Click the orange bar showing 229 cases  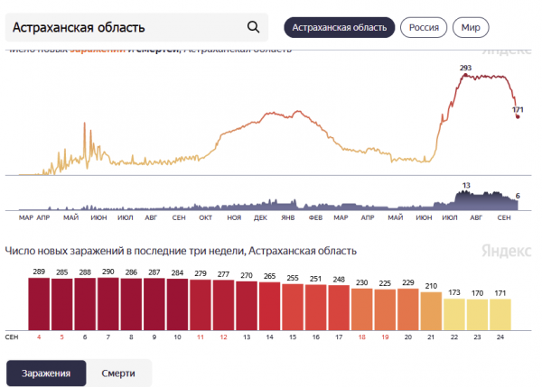(x=407, y=309)
